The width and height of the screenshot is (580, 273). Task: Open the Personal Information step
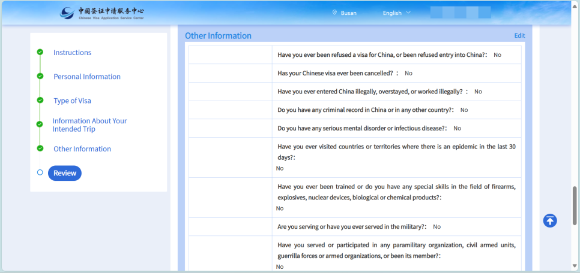click(x=87, y=77)
